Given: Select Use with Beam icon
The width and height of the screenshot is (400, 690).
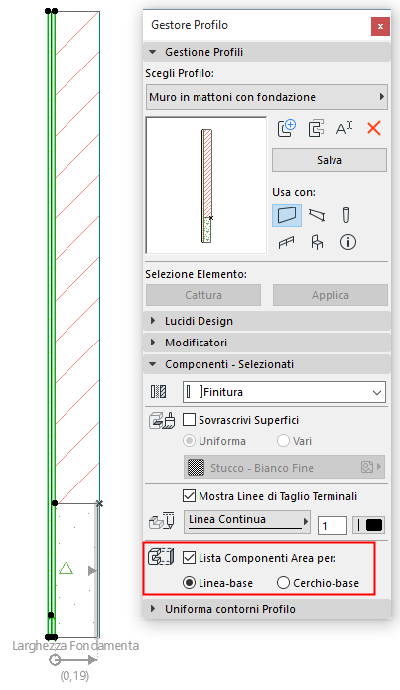Looking at the screenshot, I should [317, 215].
